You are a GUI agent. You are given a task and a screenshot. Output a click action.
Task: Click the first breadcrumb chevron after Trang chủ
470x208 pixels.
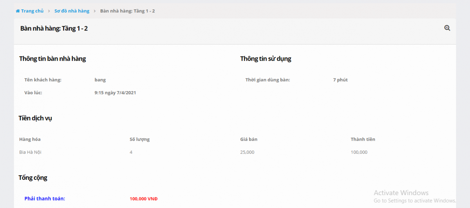(x=49, y=11)
